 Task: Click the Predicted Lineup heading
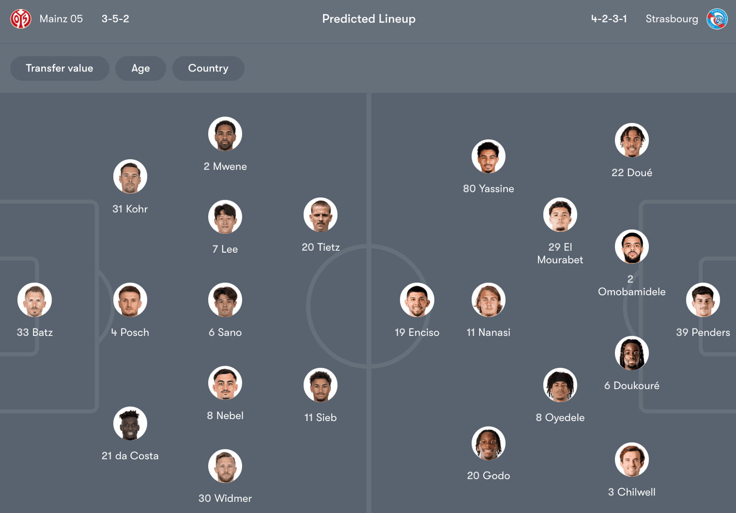coord(369,18)
